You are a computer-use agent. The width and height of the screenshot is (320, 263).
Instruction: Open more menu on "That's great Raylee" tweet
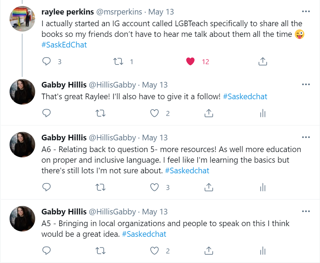pos(306,84)
